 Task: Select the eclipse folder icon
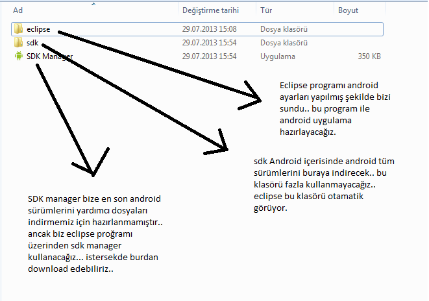[18, 29]
